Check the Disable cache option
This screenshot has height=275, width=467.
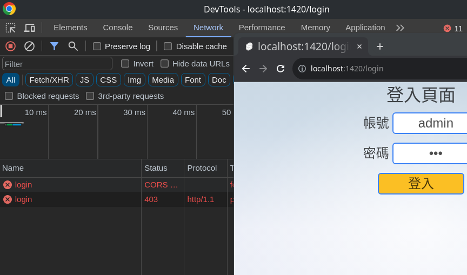coord(168,46)
